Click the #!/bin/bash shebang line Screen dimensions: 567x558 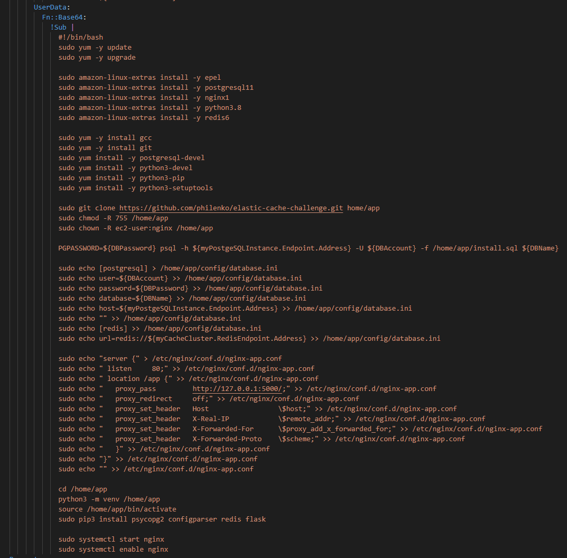pyautogui.click(x=81, y=37)
